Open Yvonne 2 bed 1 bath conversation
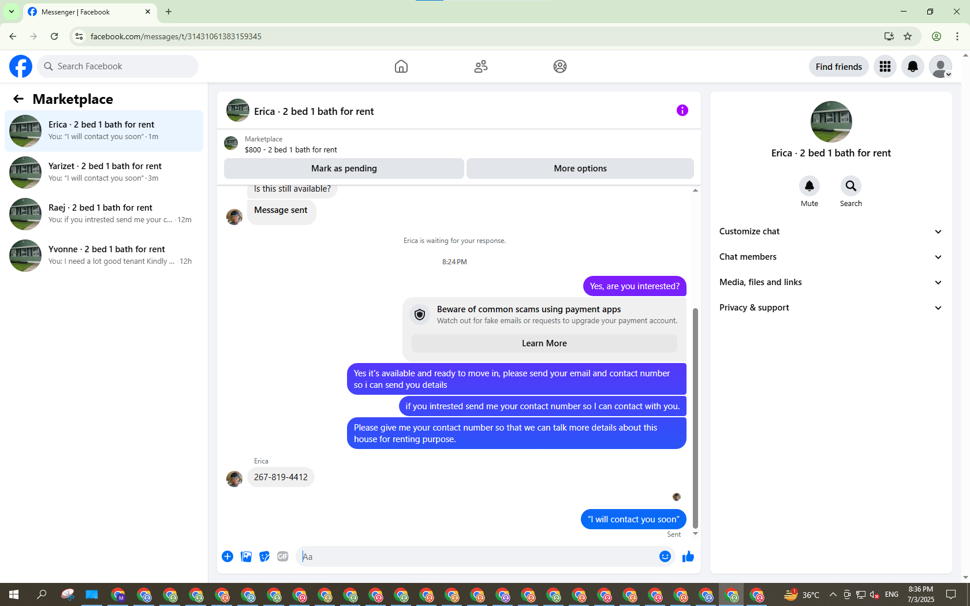 (x=104, y=256)
